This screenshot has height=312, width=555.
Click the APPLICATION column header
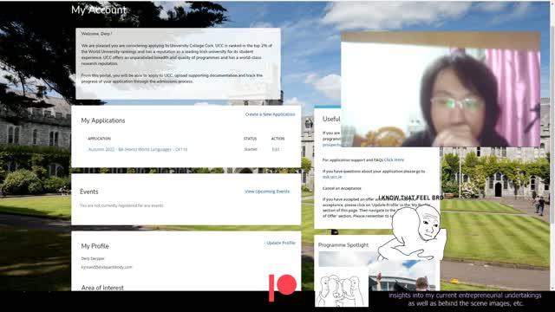coord(99,139)
